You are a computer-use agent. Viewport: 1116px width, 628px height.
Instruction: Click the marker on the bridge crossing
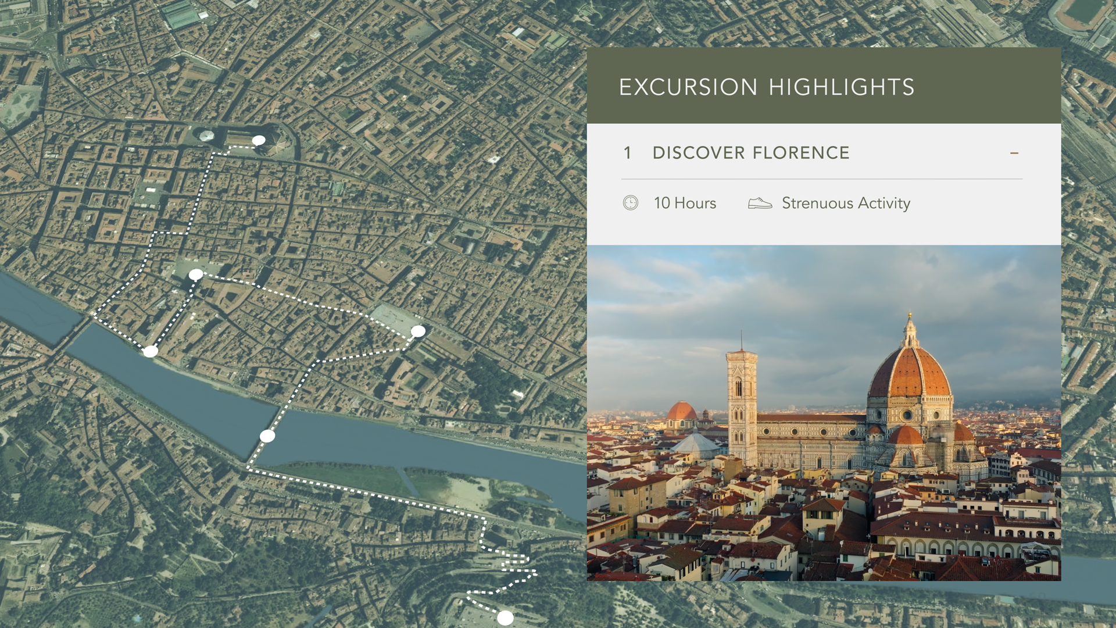[267, 436]
